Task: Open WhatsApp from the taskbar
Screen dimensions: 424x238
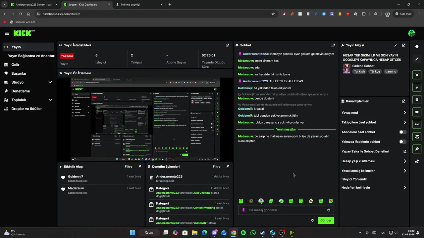Action: (253, 233)
